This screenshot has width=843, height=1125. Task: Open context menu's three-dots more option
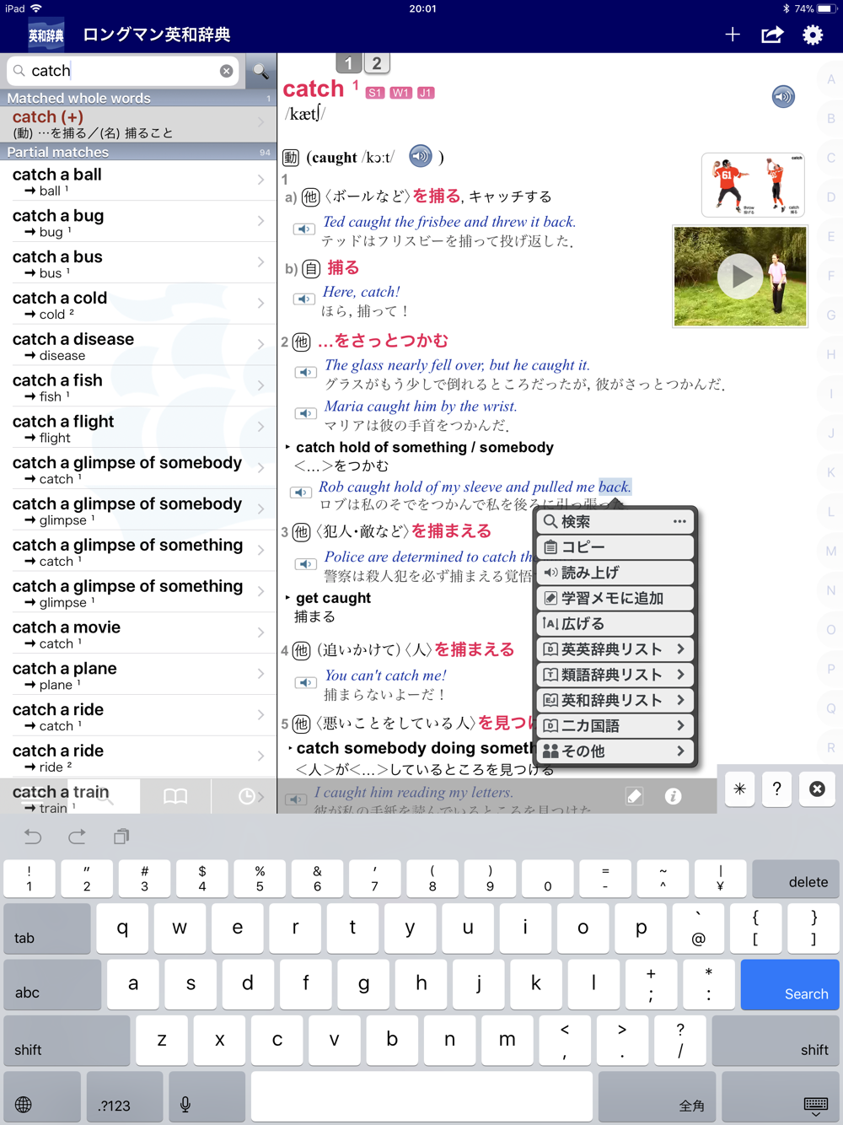point(679,521)
